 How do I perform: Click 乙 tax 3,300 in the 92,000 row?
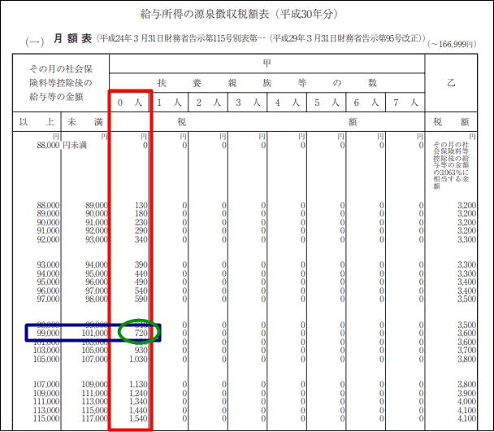click(x=466, y=239)
